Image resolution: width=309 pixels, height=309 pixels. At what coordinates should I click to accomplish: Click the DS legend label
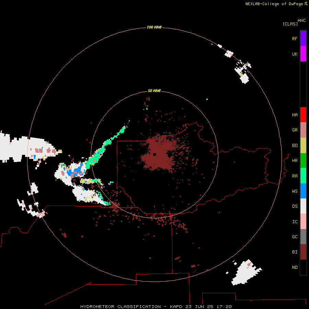point(295,206)
